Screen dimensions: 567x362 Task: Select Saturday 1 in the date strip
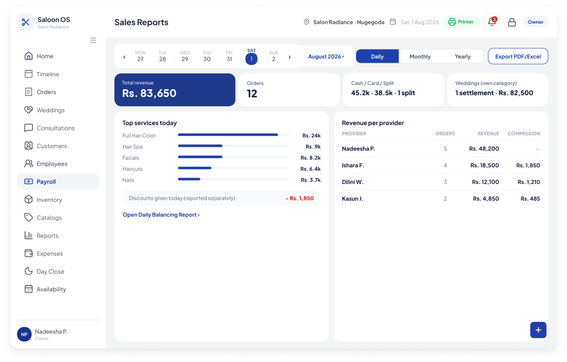(x=251, y=56)
